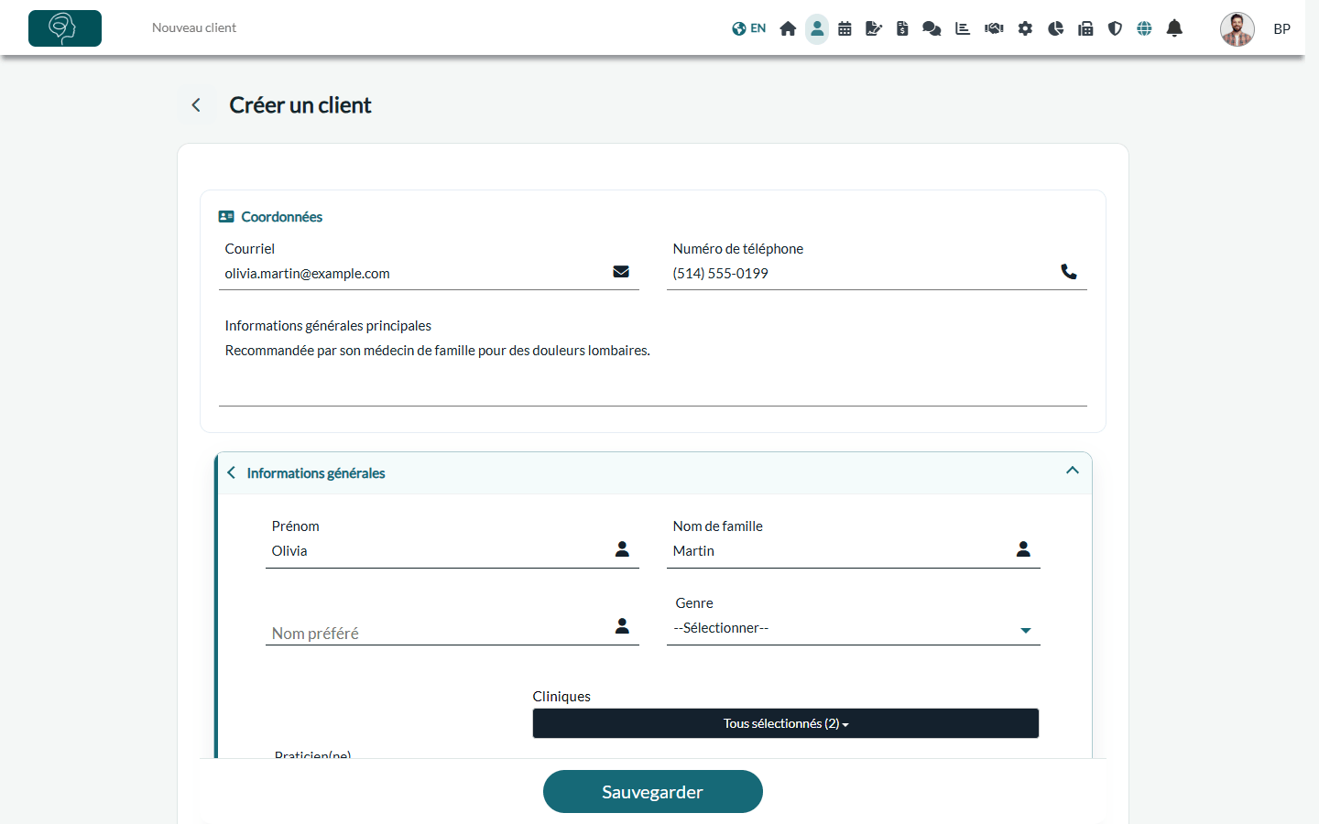
Task: Open the signed document pen icon
Action: tap(874, 28)
